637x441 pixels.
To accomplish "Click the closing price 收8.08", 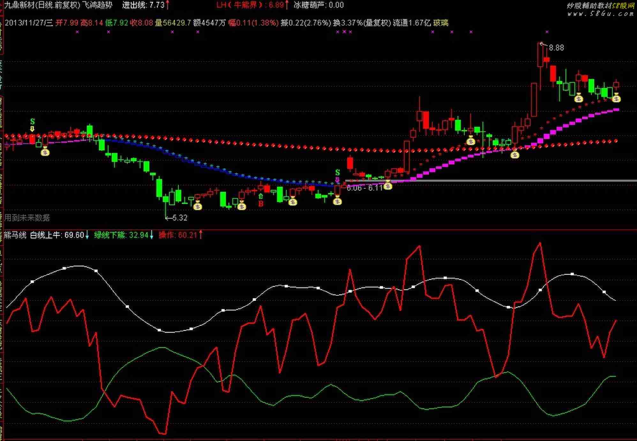I will pos(141,23).
